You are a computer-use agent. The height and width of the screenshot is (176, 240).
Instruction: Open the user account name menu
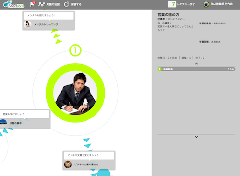[x=222, y=4]
